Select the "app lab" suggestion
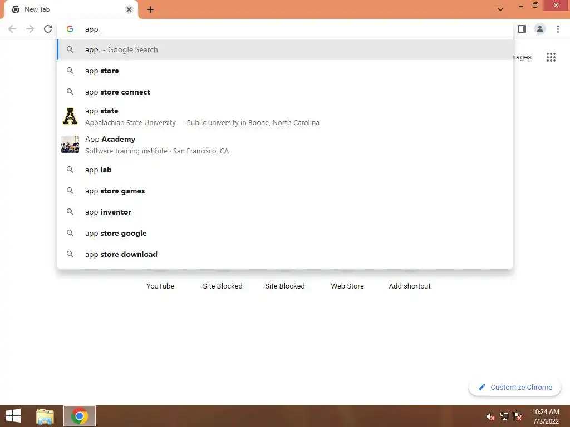570x427 pixels. [x=285, y=170]
